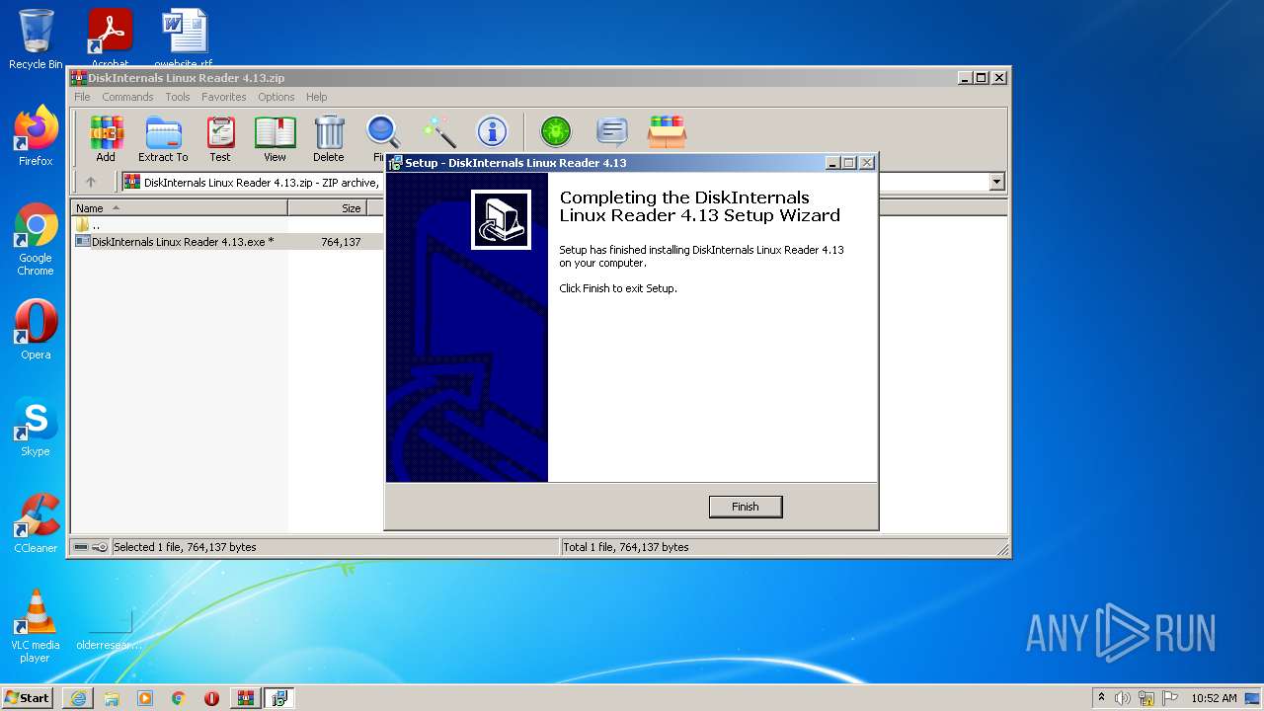Open the Options menu

pyautogui.click(x=276, y=97)
